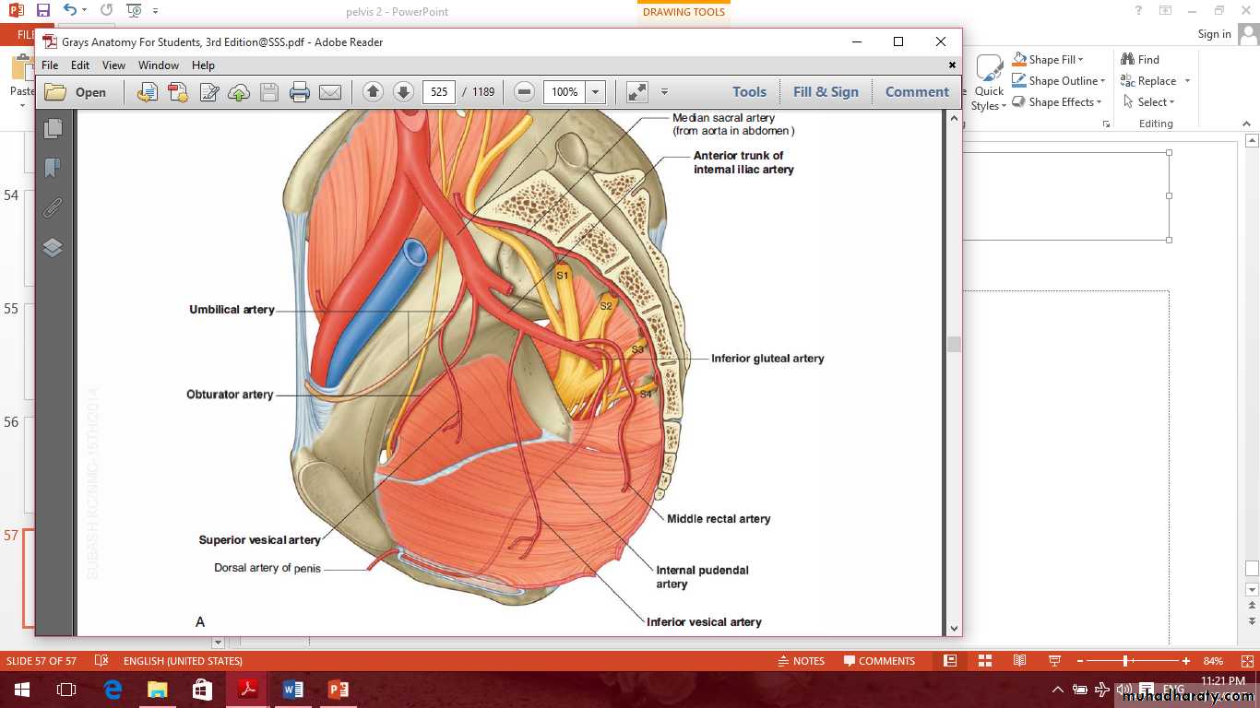Click the Print icon in Adobe Reader
Image resolution: width=1260 pixels, height=708 pixels.
[x=299, y=92]
